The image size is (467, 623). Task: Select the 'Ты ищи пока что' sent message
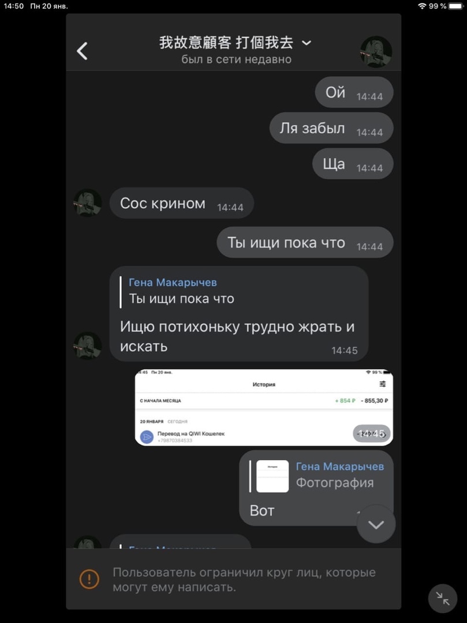tap(305, 242)
